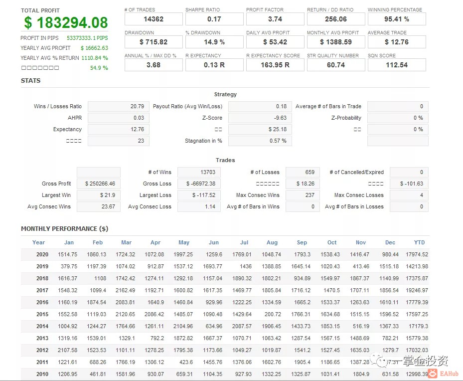
Task: Click the Gross Profit field $ 250266.46
Action: [99, 184]
